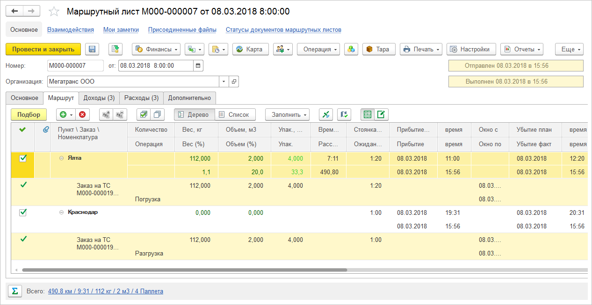
Task: Open the Дополнительно tab
Action: point(189,98)
